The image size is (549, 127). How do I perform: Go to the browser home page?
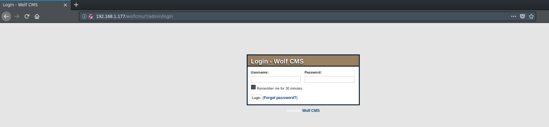pyautogui.click(x=37, y=16)
